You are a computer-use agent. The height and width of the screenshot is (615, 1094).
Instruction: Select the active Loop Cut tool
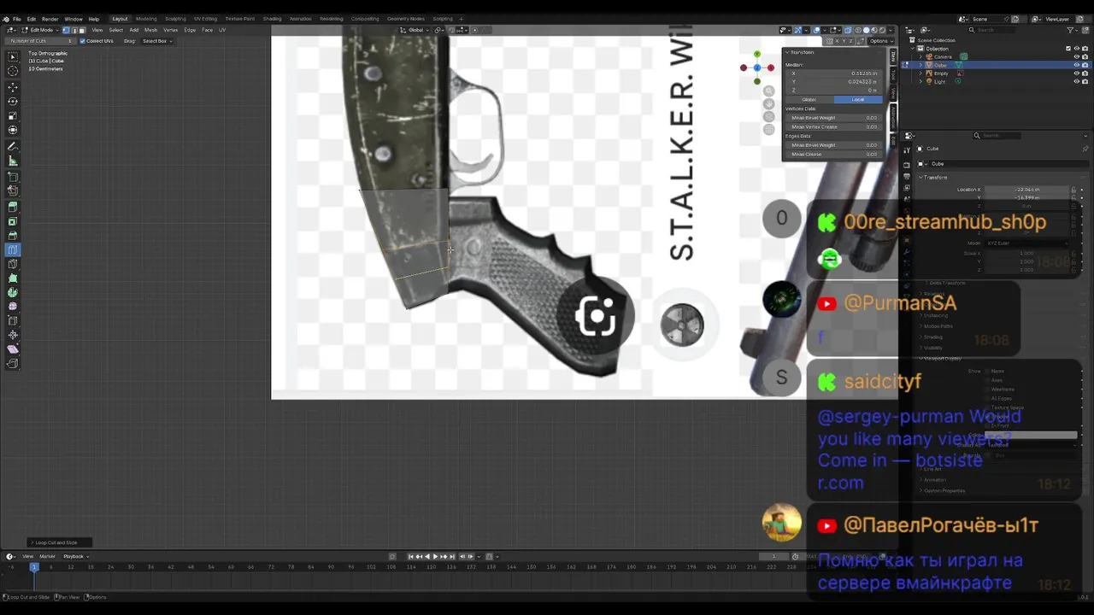(13, 250)
